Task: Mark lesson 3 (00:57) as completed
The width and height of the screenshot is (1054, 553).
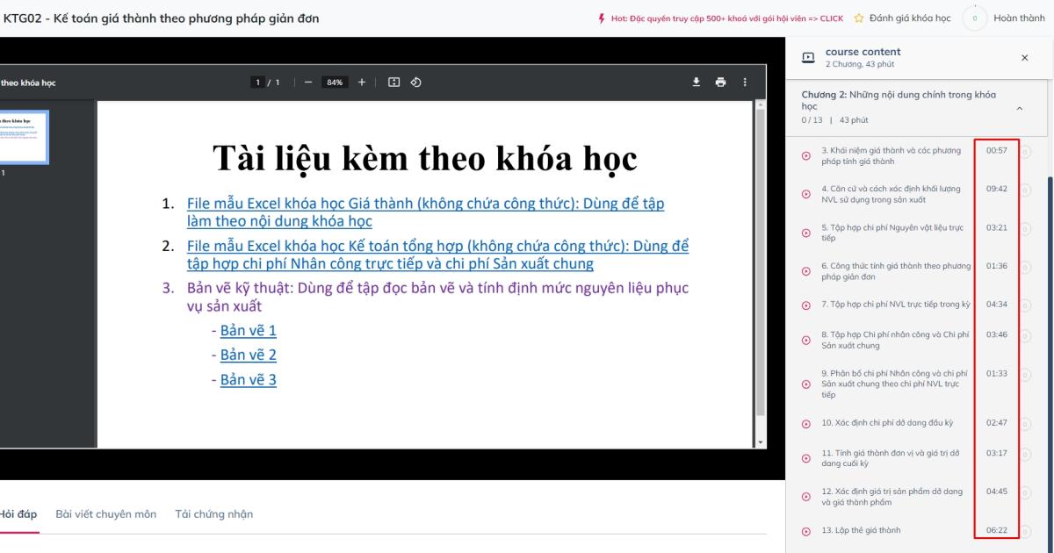Action: 1025,152
